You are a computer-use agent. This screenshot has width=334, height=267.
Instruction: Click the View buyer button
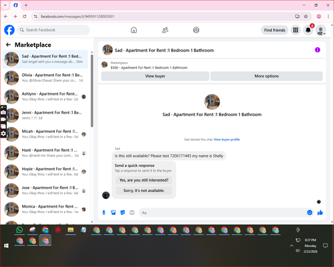tap(155, 76)
